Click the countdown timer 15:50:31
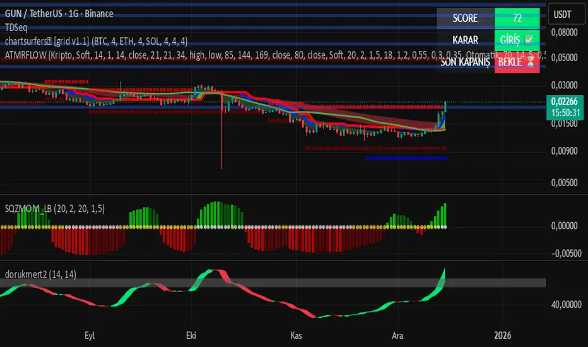588x347 pixels. 565,112
